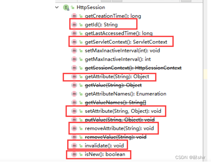Click method icon next to invalidate()
The image size is (211, 163).
click(x=74, y=146)
